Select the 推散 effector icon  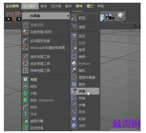tap(74, 57)
